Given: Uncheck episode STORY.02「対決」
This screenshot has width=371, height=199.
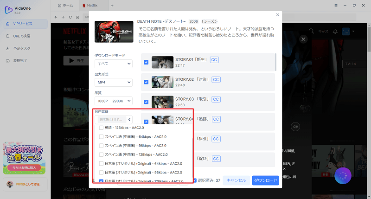Looking at the screenshot, I should [x=146, y=82].
